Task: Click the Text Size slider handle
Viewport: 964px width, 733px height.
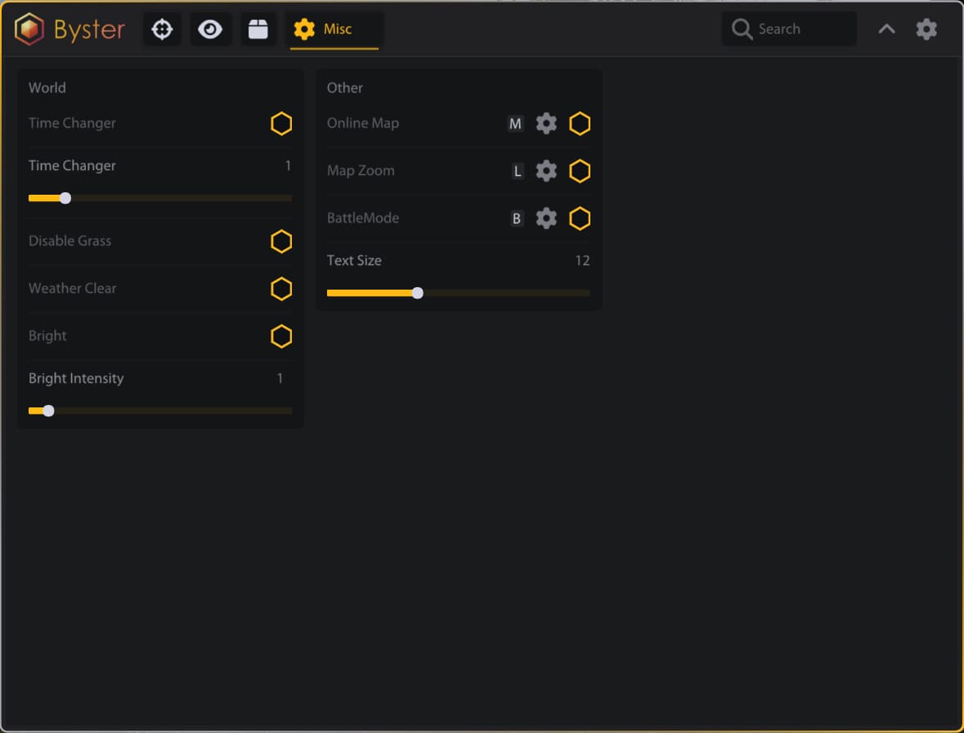Action: click(418, 293)
